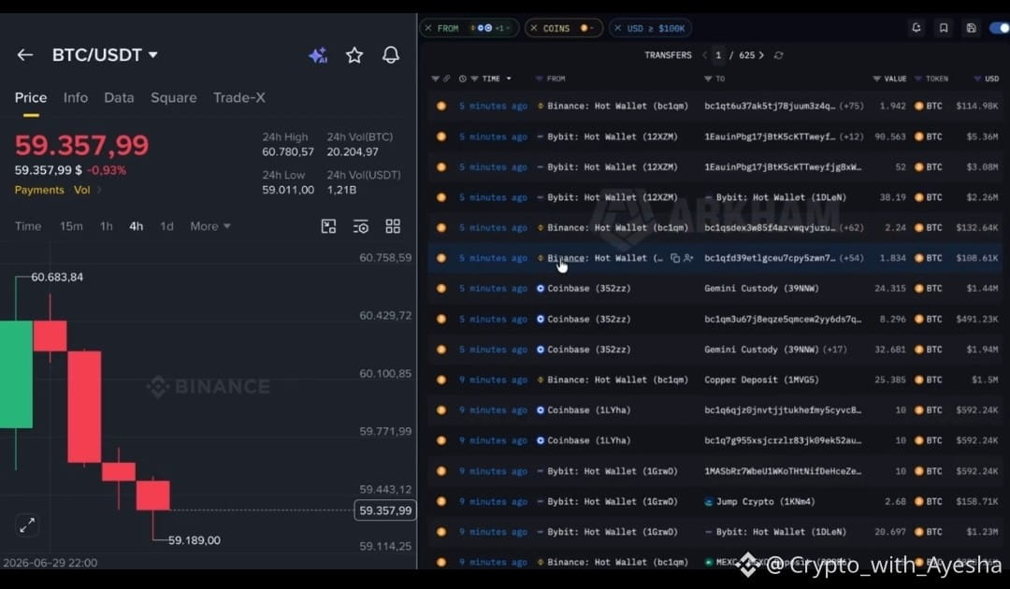The image size is (1010, 589).
Task: Click the Vol link under price
Action: [81, 190]
